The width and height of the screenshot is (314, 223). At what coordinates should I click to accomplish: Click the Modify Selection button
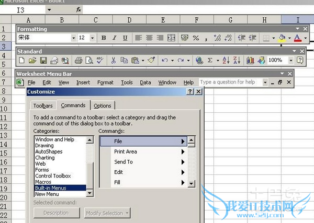[107, 213]
